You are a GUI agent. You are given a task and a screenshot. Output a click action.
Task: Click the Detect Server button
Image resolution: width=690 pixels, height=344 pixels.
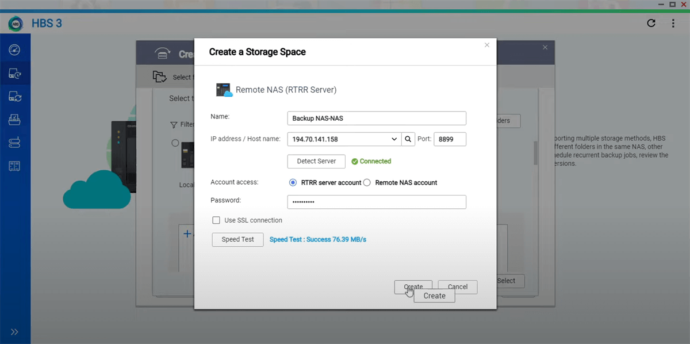pyautogui.click(x=316, y=162)
